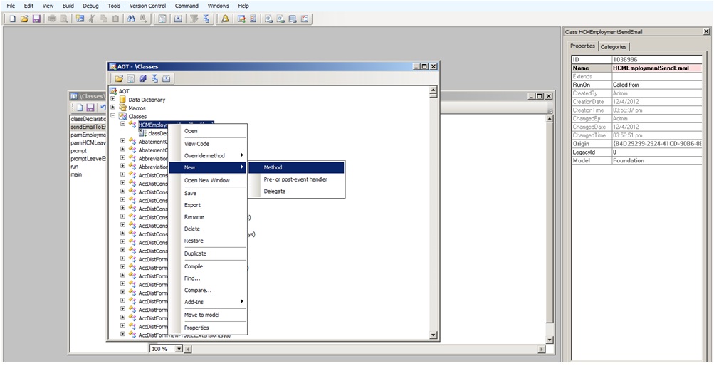Click the Macros folder icon in tree

122,108
